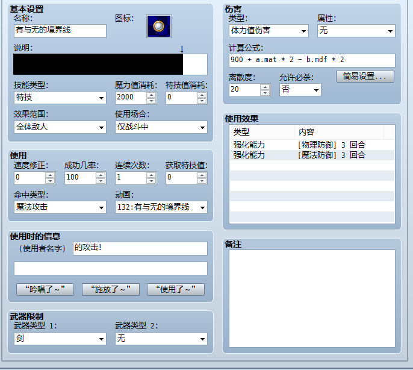Viewport: 413px width, 370px height.
Task: Decrease 速度修正 value
Action: pos(50,181)
